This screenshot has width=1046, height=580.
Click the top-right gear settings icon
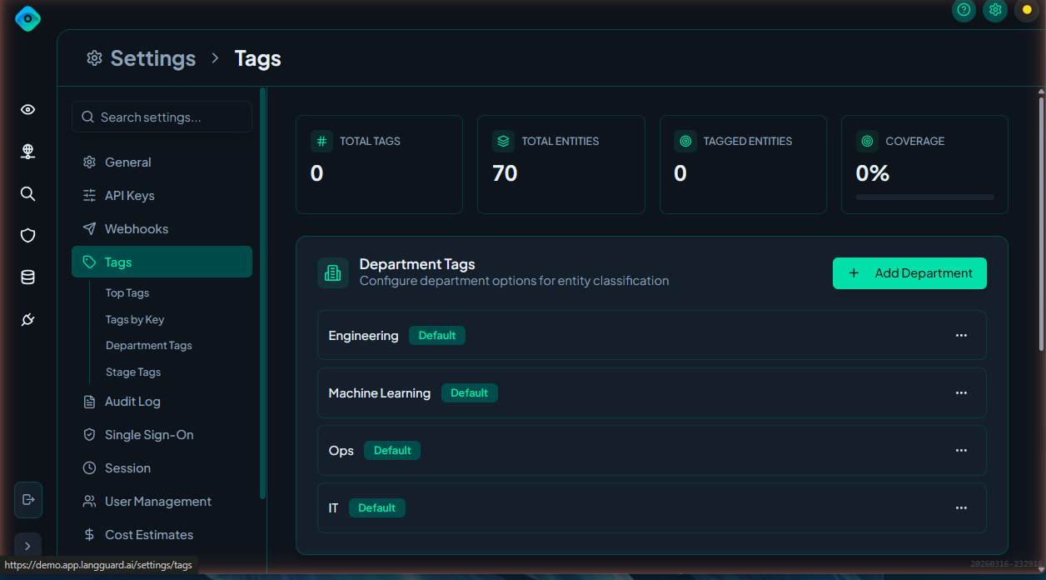994,10
